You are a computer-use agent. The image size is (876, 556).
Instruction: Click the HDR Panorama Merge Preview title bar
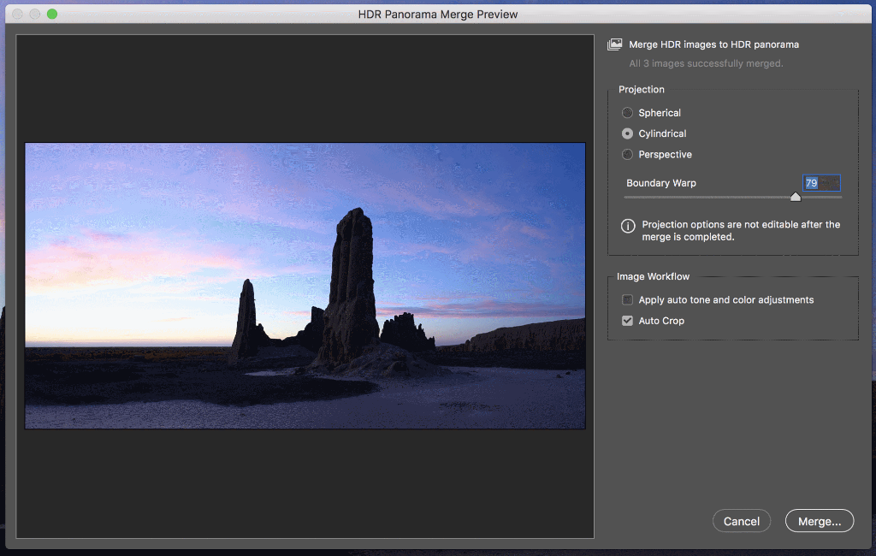pos(438,14)
